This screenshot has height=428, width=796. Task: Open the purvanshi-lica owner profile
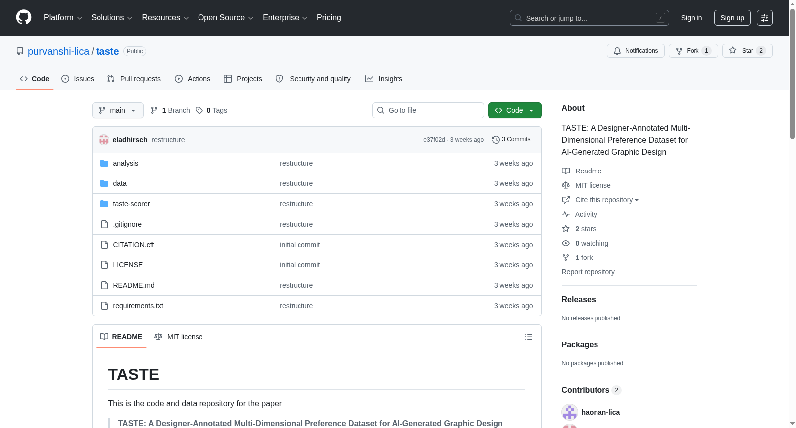pos(58,51)
